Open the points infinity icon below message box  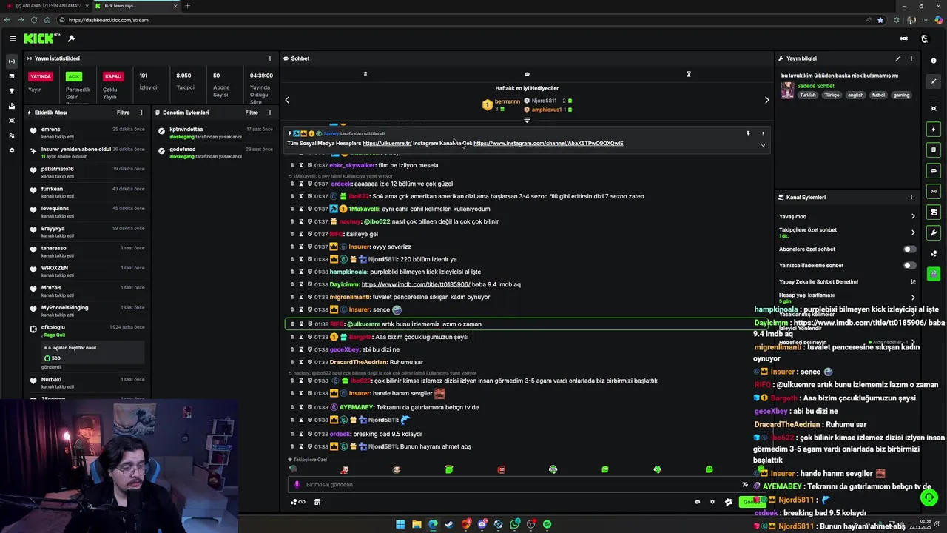(x=297, y=502)
